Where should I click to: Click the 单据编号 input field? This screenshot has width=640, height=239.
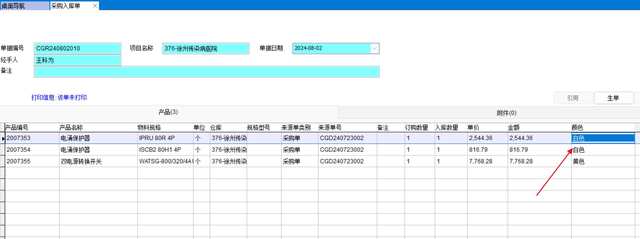click(77, 48)
